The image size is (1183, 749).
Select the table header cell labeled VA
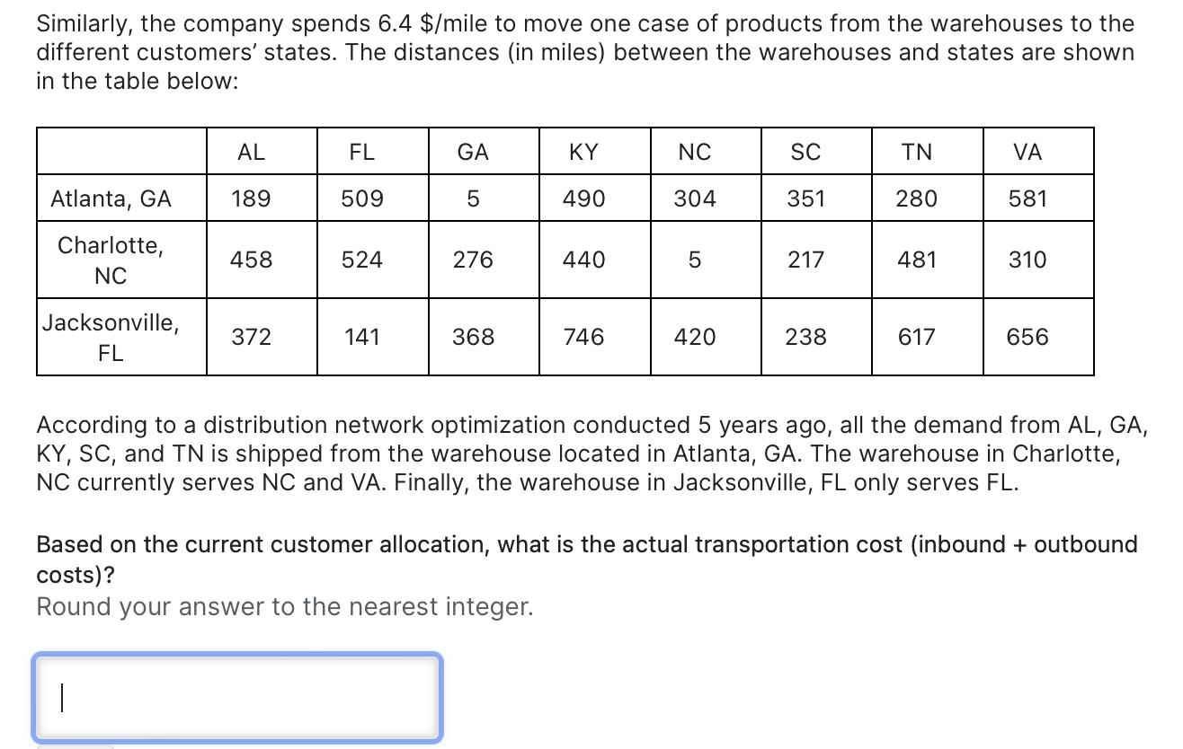(x=1027, y=152)
